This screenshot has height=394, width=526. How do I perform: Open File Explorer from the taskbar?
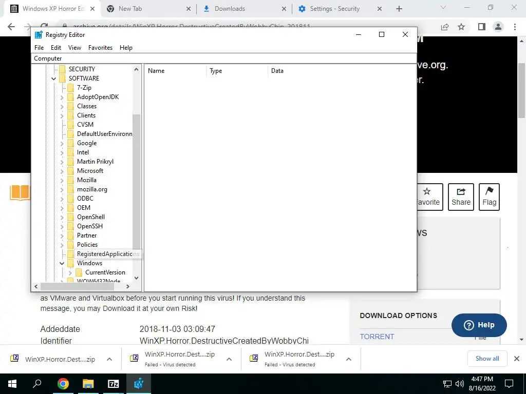click(88, 384)
